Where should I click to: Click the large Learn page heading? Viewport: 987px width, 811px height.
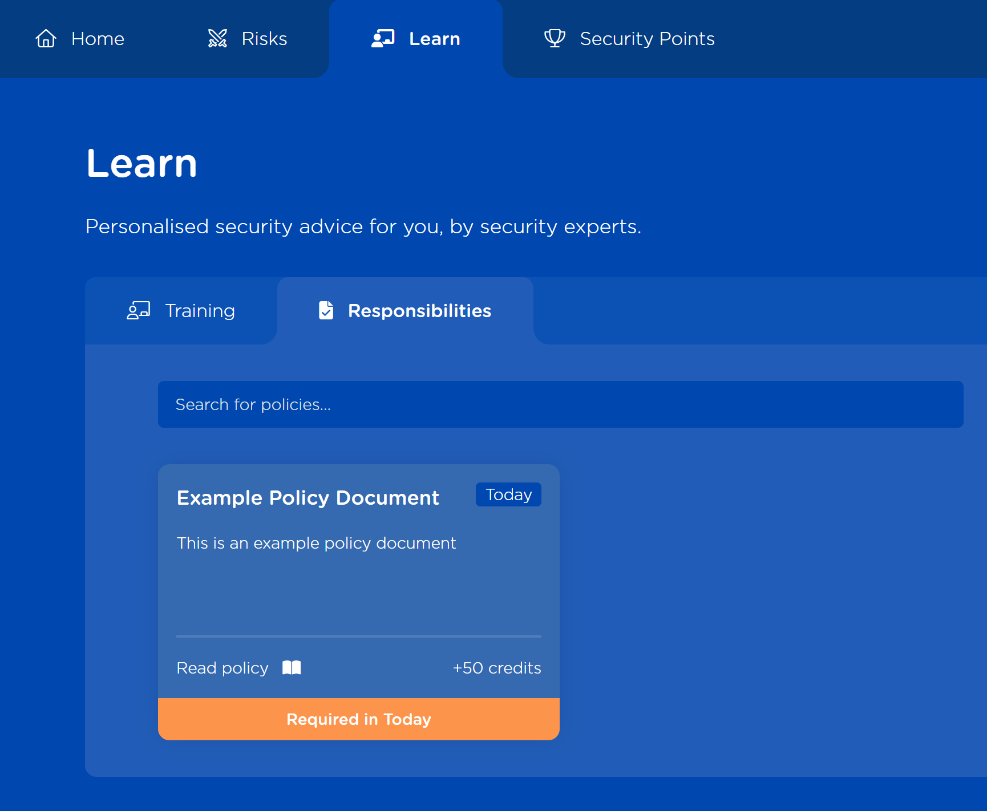tap(141, 163)
